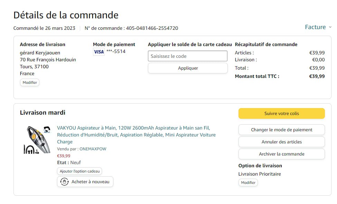Click the Livraison mardi heading

click(43, 113)
